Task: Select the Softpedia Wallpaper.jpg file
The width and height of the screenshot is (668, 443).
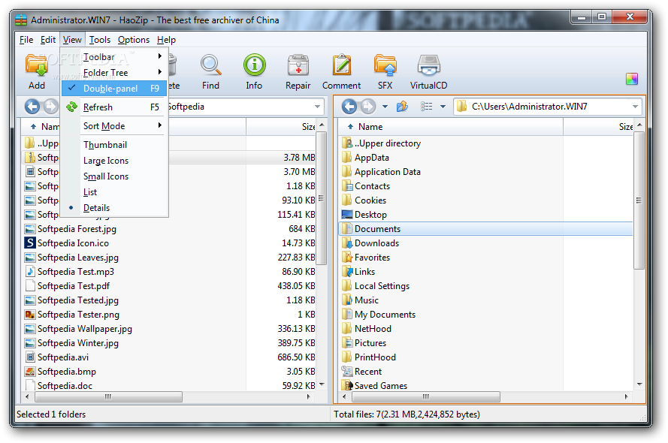Action: click(x=85, y=329)
